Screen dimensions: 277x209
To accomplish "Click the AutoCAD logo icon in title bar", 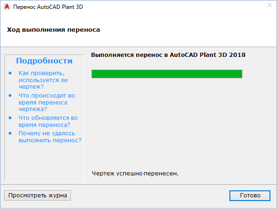I will point(7,7).
